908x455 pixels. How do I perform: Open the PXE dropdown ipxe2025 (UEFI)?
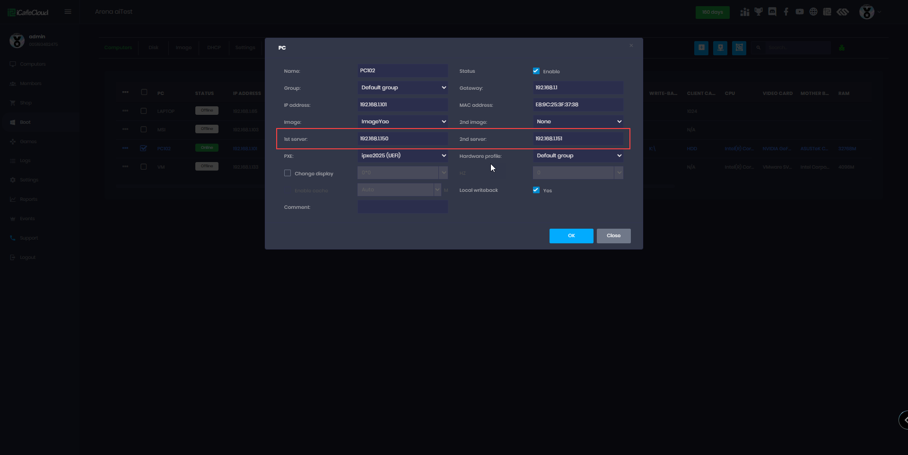click(x=402, y=155)
